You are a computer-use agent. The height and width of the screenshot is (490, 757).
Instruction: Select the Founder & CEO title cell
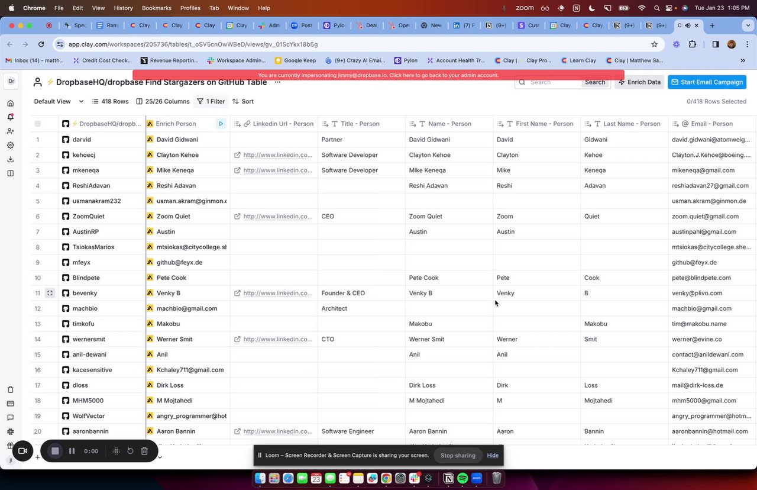tap(362, 293)
